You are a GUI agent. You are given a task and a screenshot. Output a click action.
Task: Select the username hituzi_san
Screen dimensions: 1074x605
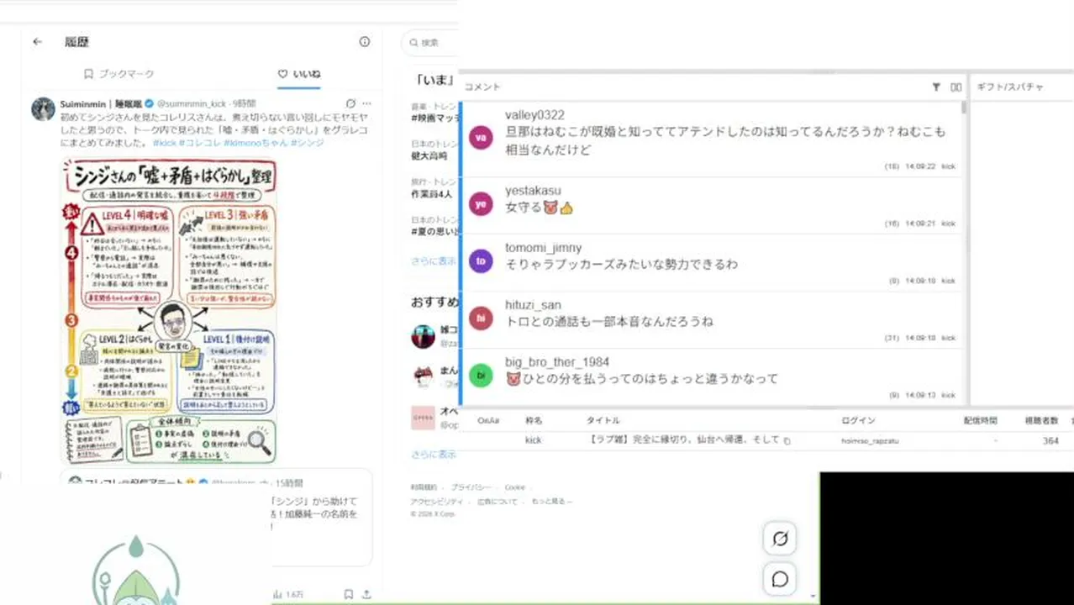(533, 305)
